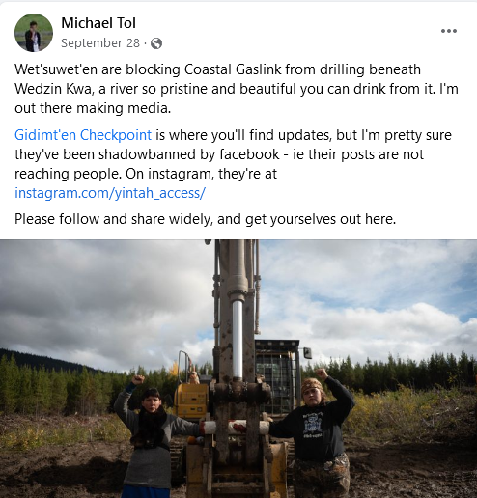Follow the Gidimt'en Checkpoint page link
Image resolution: width=477 pixels, height=498 pixels.
[83, 135]
